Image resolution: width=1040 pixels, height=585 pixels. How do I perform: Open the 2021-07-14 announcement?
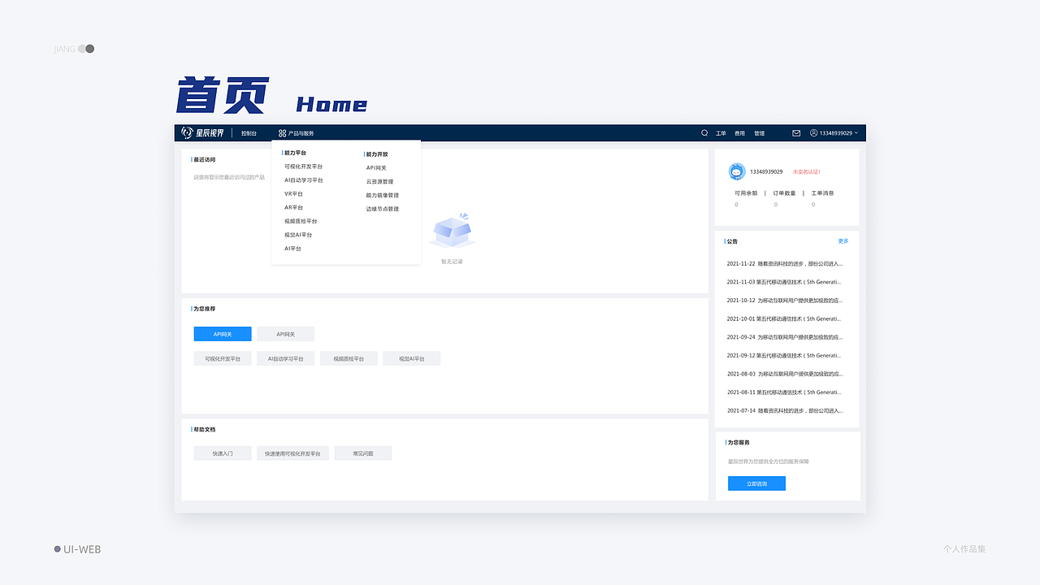click(x=785, y=411)
